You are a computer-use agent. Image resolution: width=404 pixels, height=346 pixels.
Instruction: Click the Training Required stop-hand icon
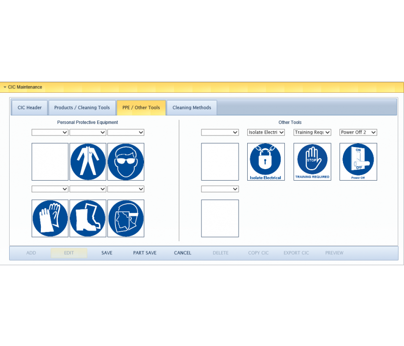312,161
